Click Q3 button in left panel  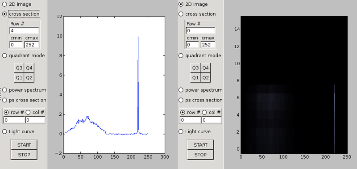(19, 68)
